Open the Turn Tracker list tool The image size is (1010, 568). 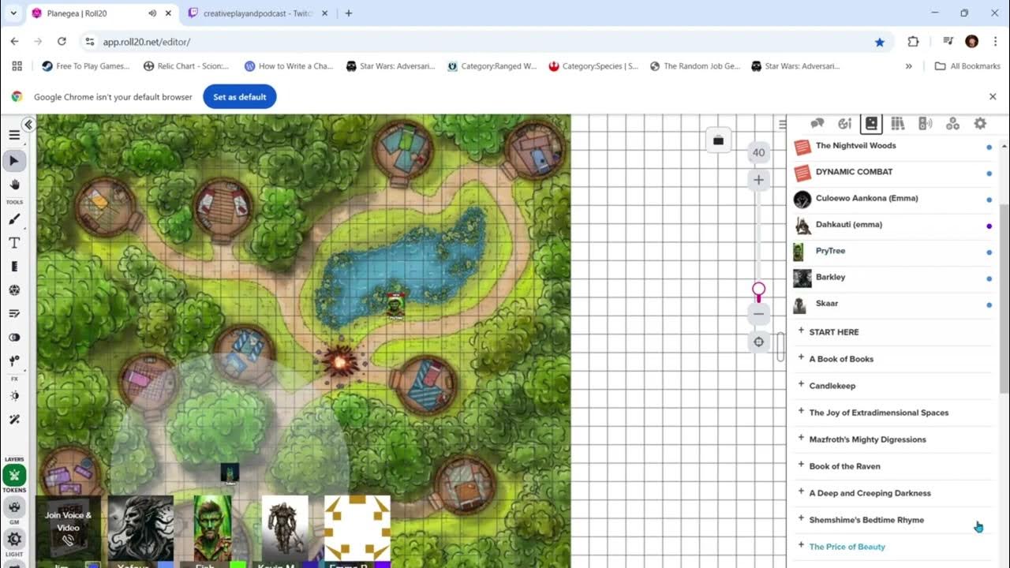click(x=14, y=314)
